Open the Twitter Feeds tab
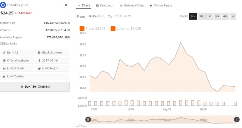Image resolution: width=242 pixels, height=128 pixels. [161, 5]
